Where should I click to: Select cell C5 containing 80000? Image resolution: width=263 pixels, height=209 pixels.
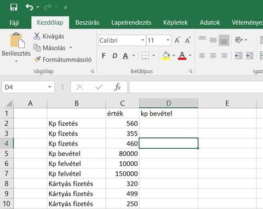(x=122, y=154)
